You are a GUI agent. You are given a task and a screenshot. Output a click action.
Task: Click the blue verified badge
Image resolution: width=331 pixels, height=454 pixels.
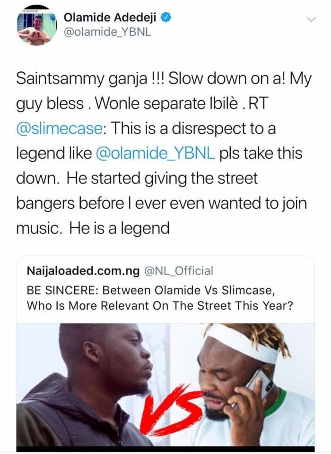tap(166, 18)
